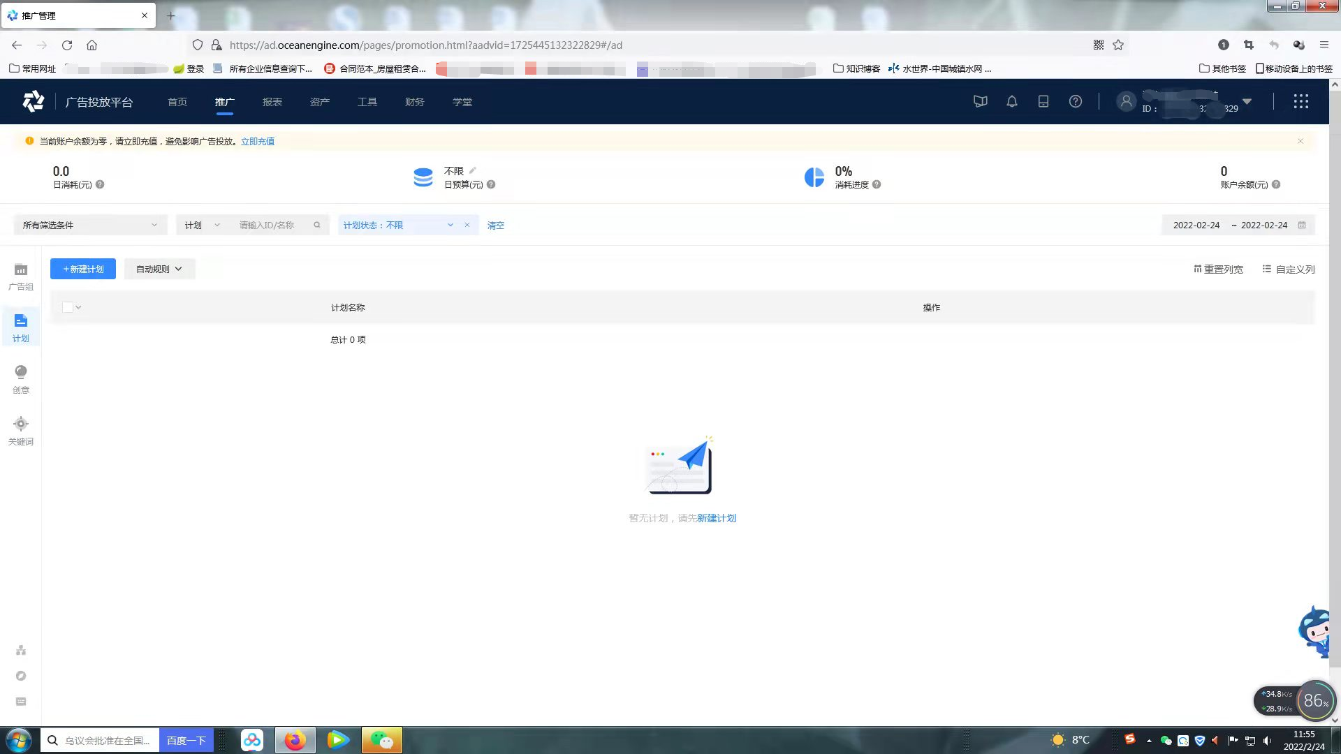Open the 知识博客 bookmark folder
1341x754 pixels.
click(857, 68)
